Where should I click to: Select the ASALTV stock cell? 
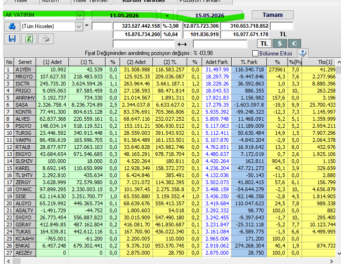(x=25, y=210)
